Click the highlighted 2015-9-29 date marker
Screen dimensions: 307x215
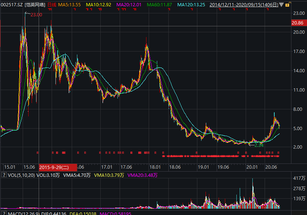(x=58, y=167)
